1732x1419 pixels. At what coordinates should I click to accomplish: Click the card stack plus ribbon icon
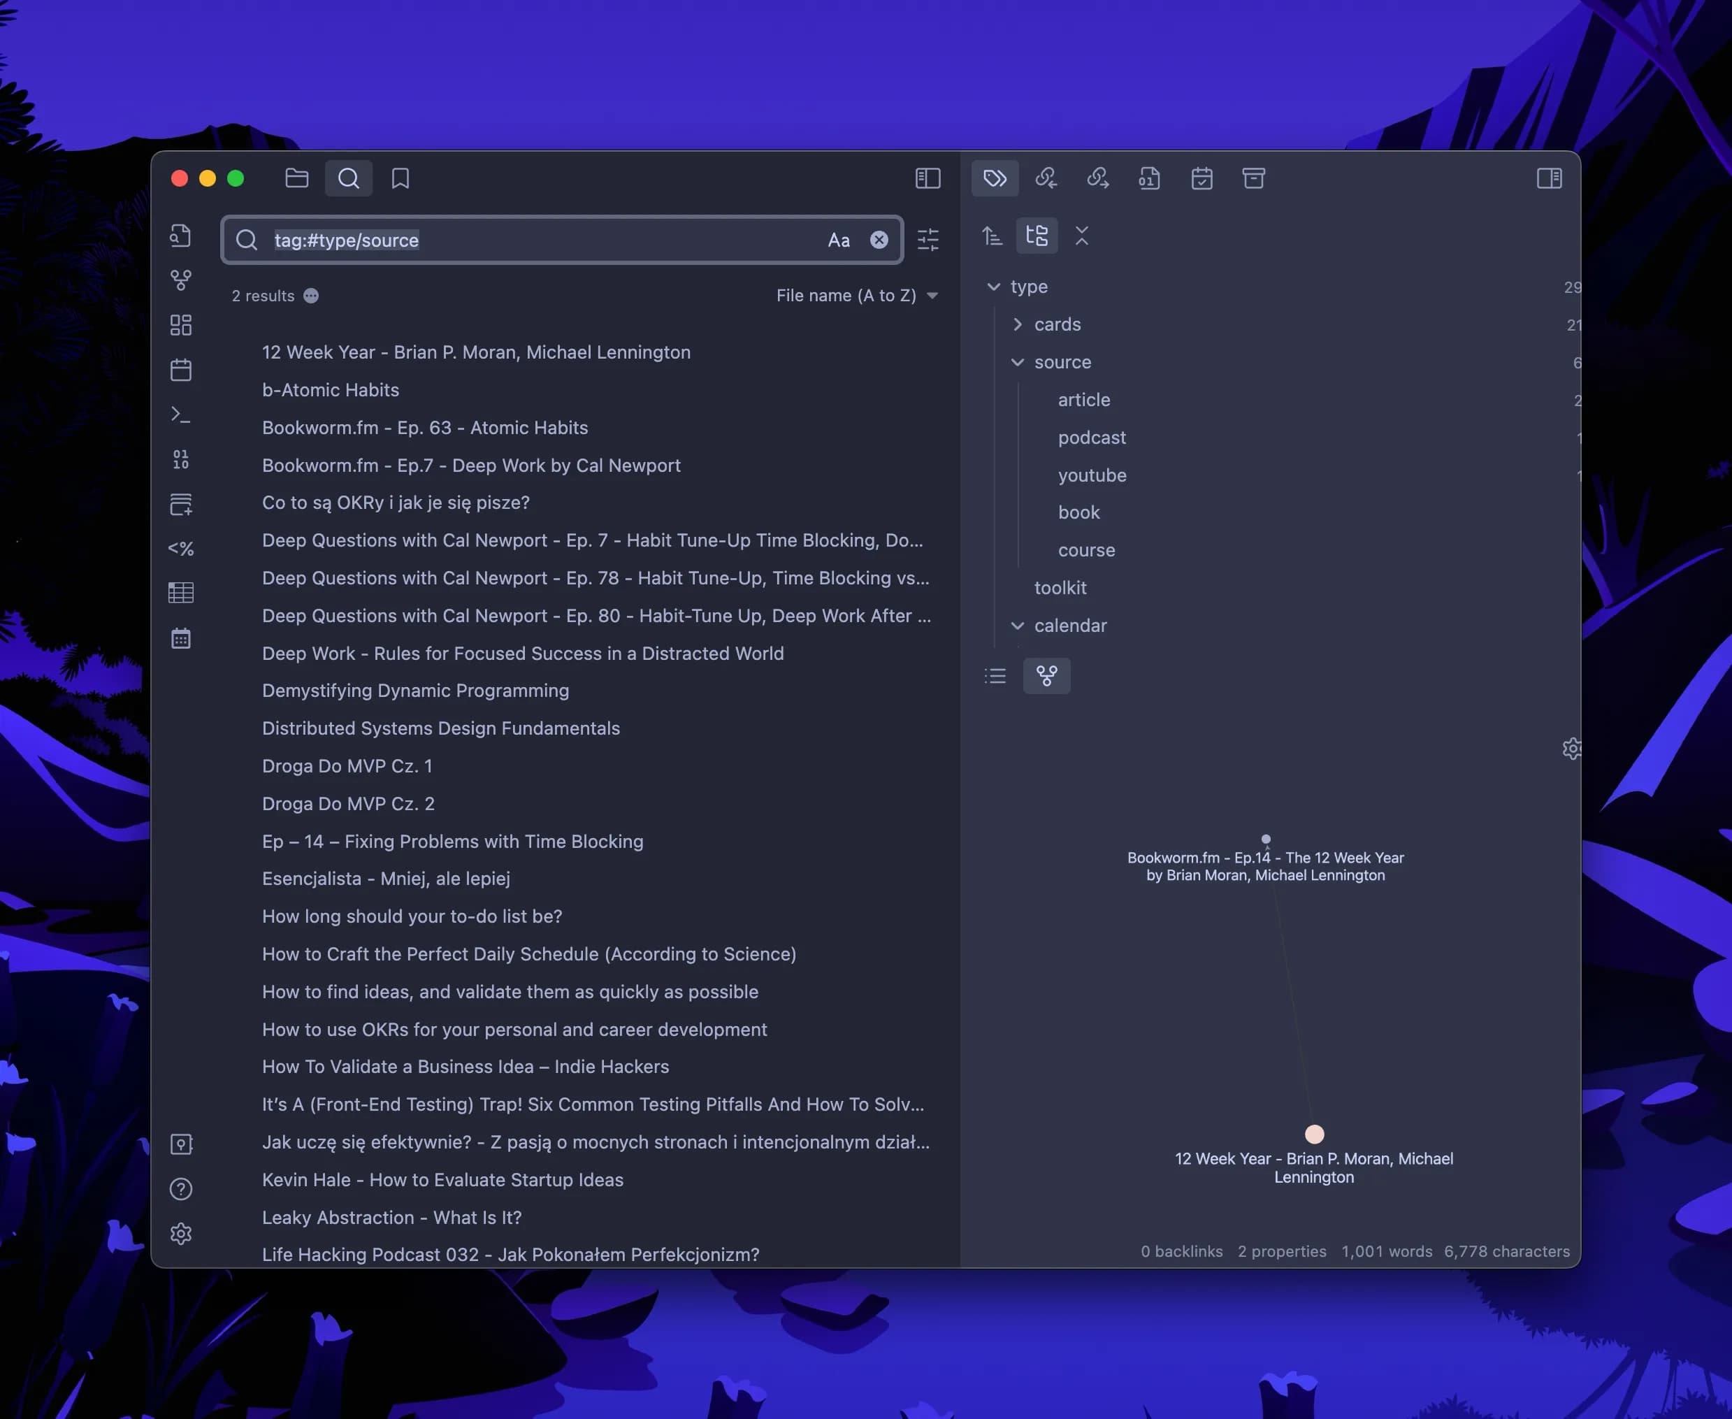pos(180,504)
